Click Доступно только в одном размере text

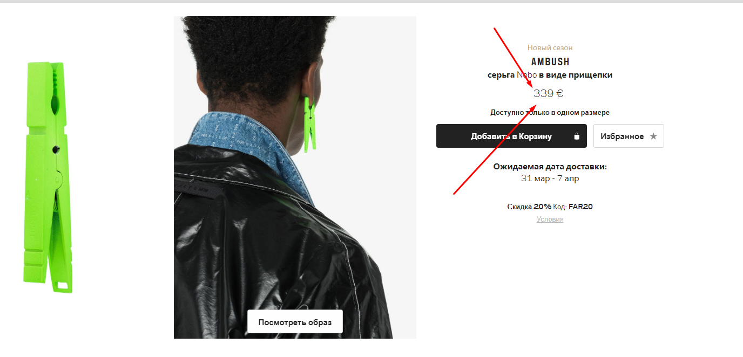tap(550, 113)
